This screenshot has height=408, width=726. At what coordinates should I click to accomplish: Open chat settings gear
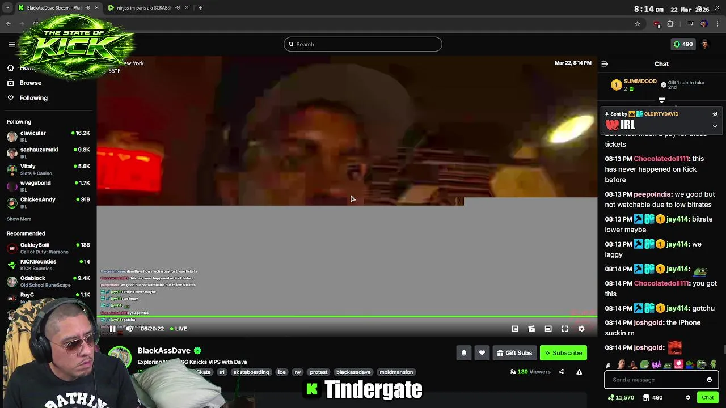tap(688, 398)
